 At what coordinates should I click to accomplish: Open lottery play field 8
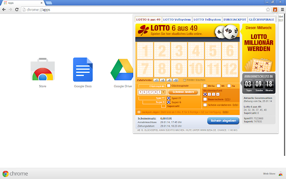[162, 68]
